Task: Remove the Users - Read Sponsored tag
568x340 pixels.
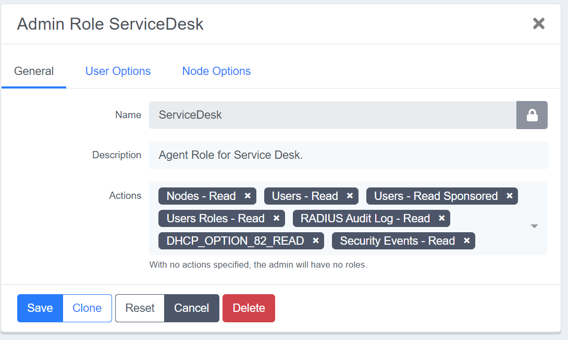Action: coord(509,196)
